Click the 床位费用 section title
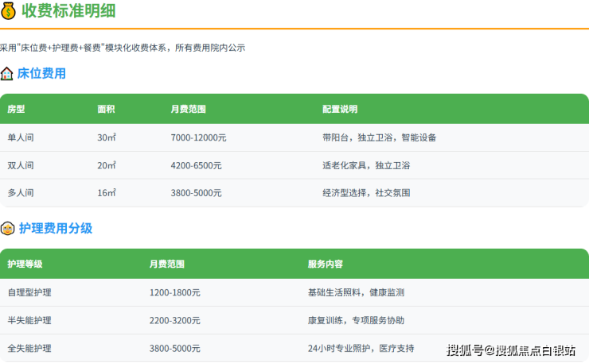The image size is (589, 363). 42,74
